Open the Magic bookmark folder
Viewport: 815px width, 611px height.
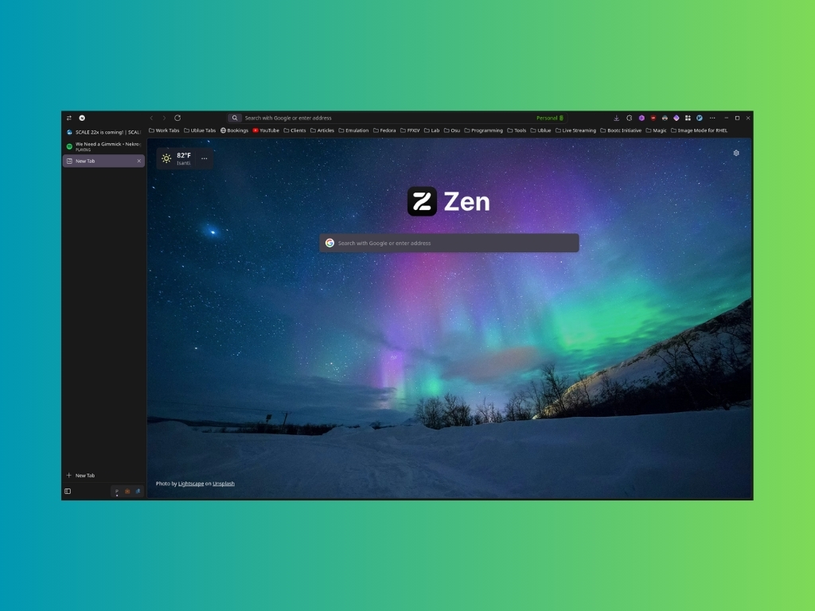656,130
